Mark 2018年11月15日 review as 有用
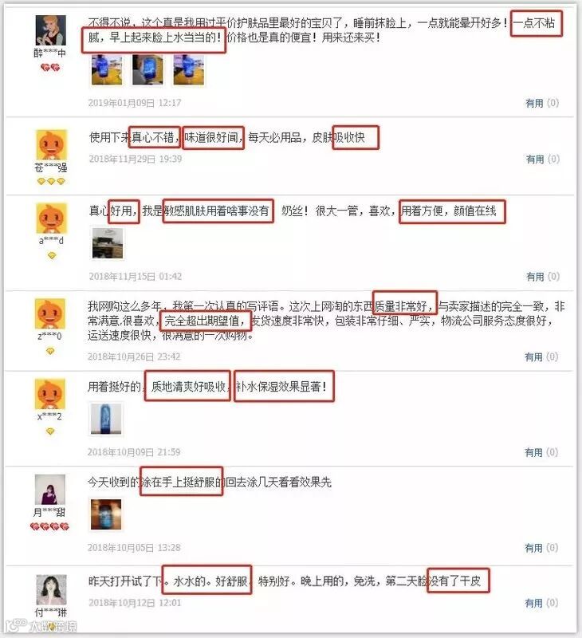The height and width of the screenshot is (638, 582). coord(543,277)
